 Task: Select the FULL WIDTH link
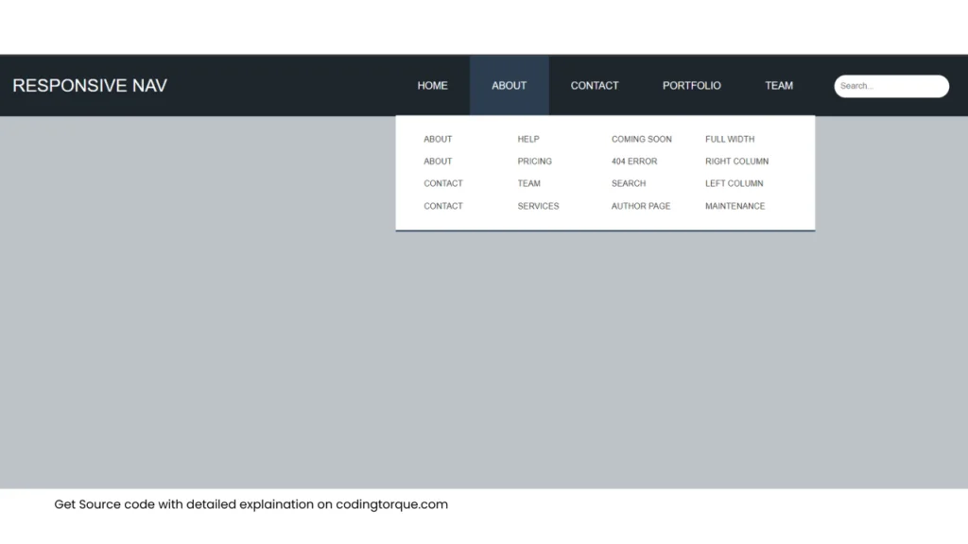[x=730, y=140]
